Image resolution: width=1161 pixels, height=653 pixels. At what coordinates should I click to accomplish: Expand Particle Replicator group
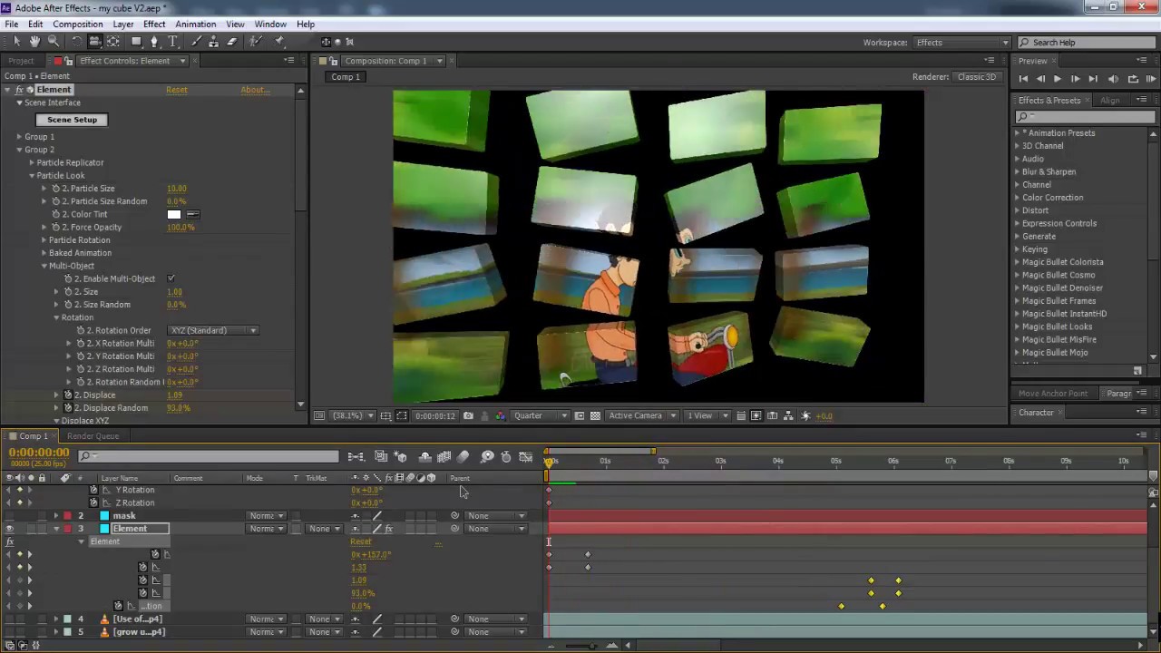(x=32, y=162)
